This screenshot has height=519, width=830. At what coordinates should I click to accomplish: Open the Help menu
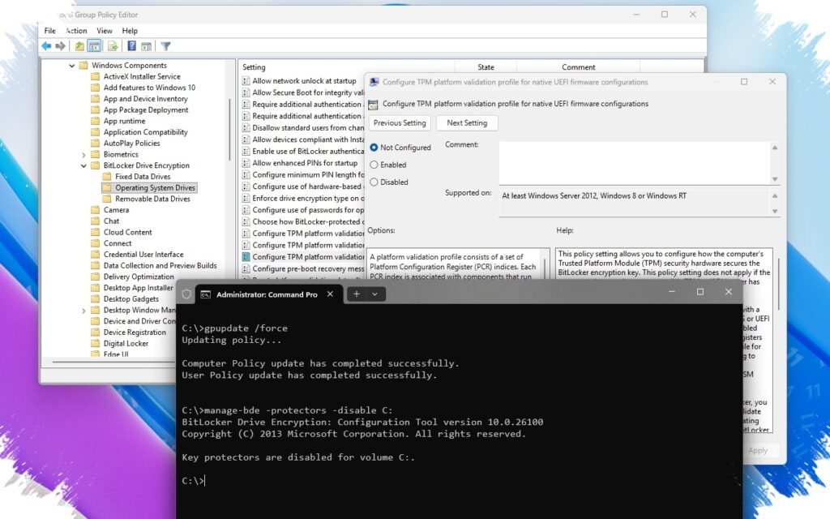[130, 31]
